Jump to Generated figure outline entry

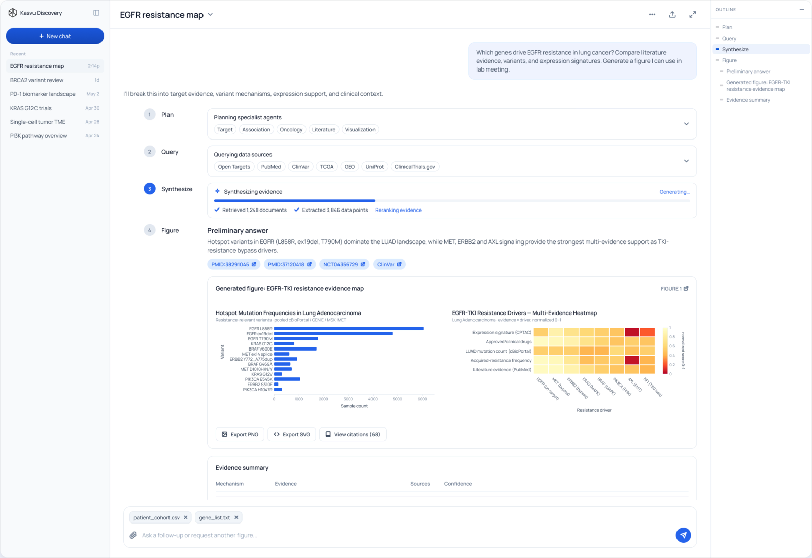coord(758,86)
